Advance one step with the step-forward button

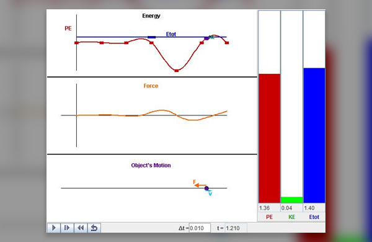(x=67, y=228)
